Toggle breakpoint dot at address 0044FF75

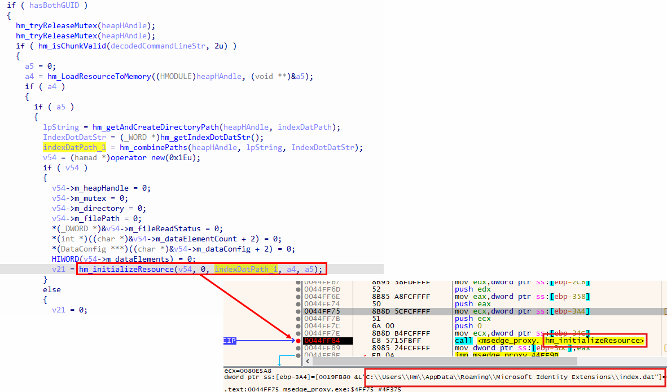(x=298, y=312)
